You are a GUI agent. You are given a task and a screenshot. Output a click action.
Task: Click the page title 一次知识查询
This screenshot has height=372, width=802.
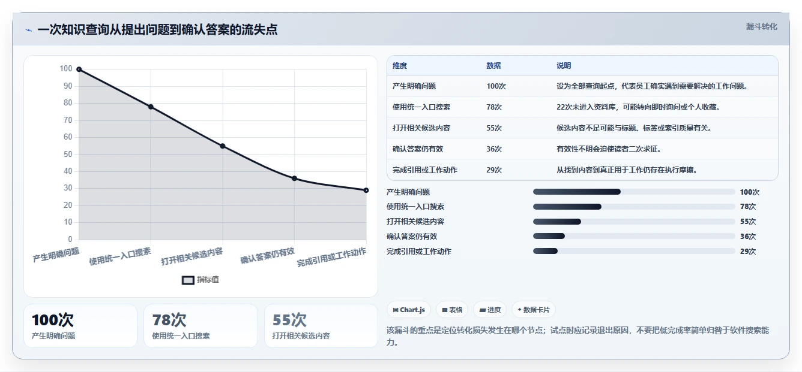157,29
